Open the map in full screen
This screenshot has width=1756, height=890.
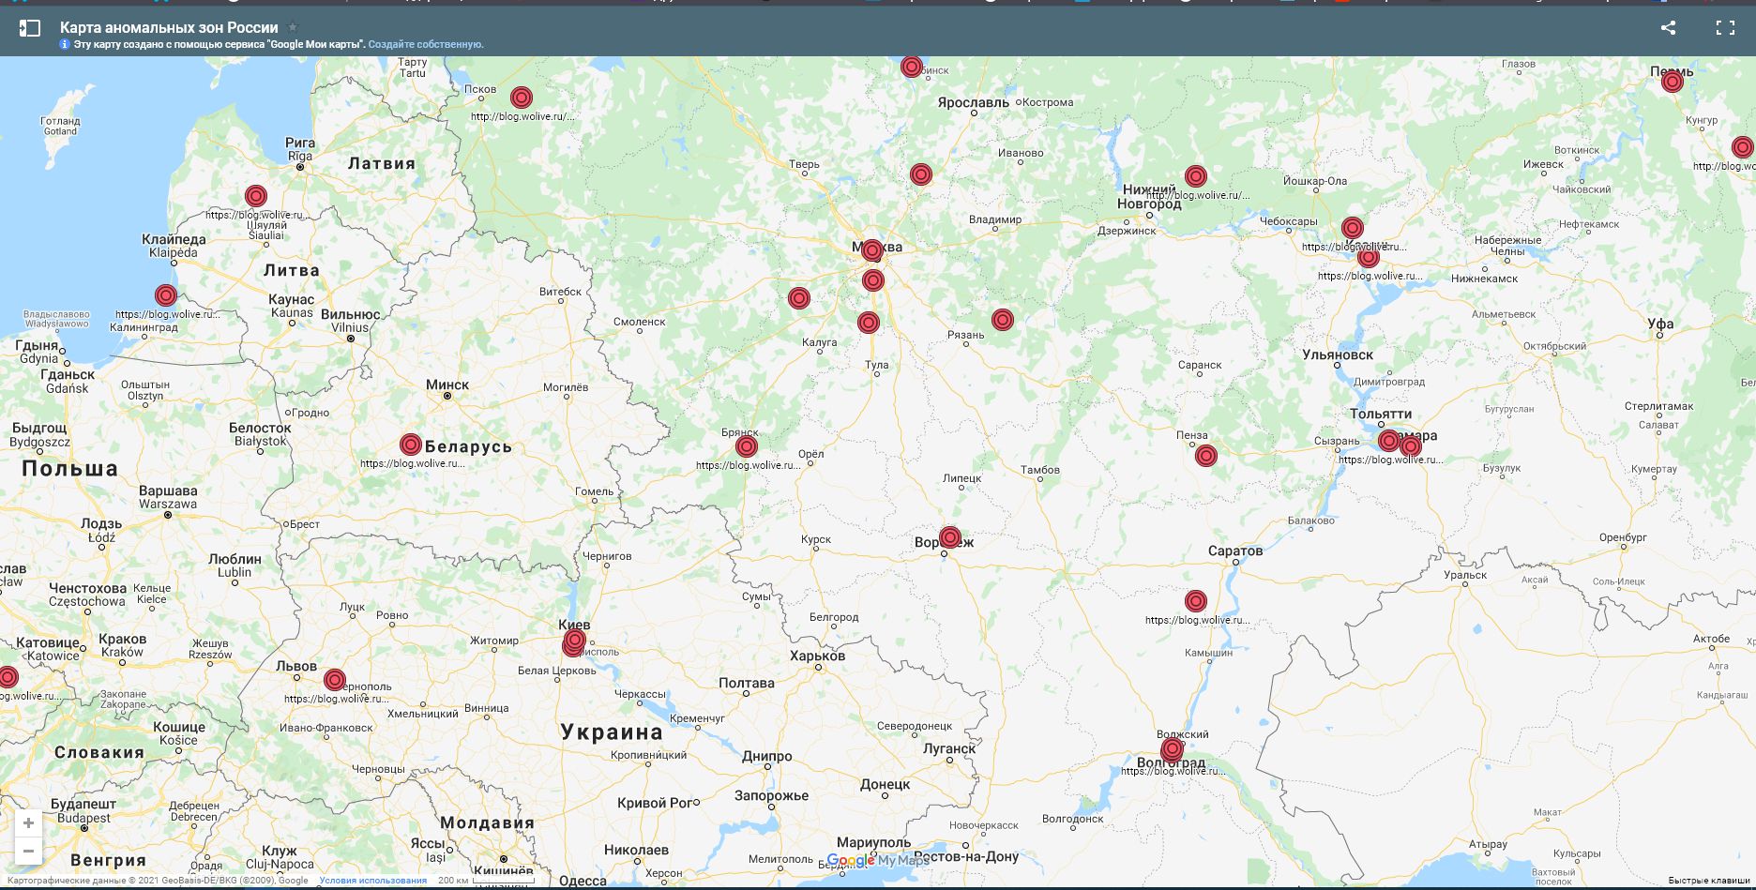point(1725,27)
